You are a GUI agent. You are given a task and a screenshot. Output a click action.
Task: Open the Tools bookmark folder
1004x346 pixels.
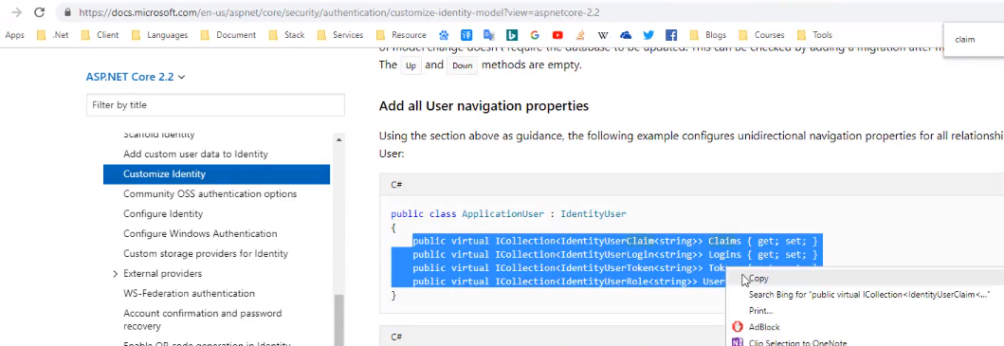(x=814, y=35)
